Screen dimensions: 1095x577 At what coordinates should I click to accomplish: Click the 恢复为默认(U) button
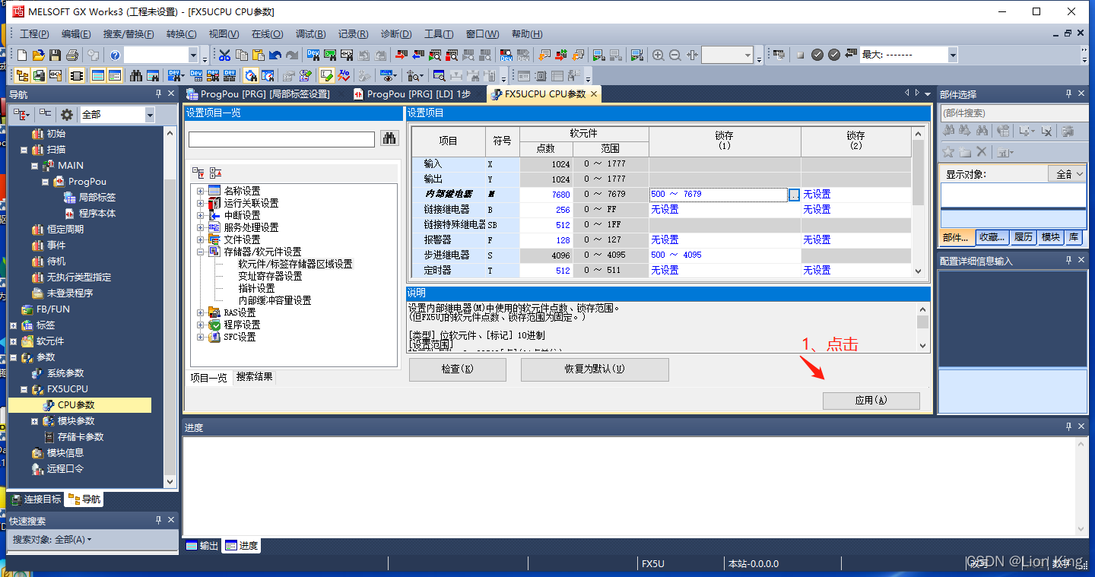(x=595, y=369)
